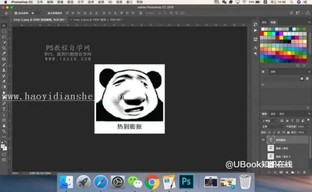
Task: Switch to the 颜色 panel tab
Action: pyautogui.click(x=264, y=22)
